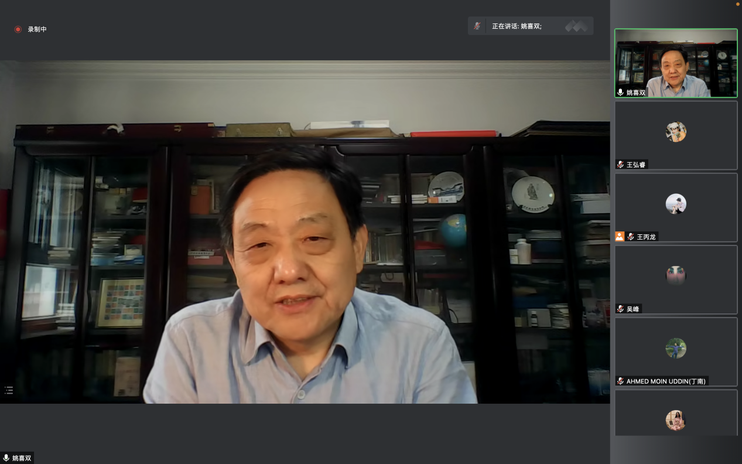Click the 录制中 recording status label
The image size is (742, 464).
click(37, 29)
